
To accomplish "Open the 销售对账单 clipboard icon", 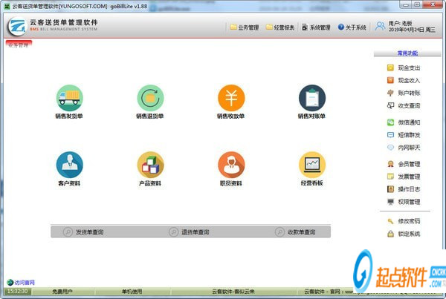I will (x=312, y=98).
